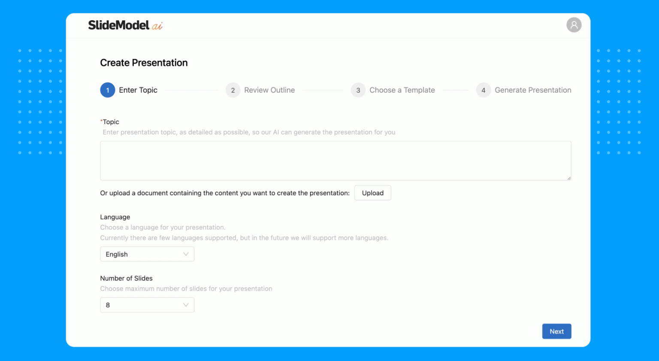Click the user profile avatar icon
Screen dimensions: 659x361
(x=574, y=25)
